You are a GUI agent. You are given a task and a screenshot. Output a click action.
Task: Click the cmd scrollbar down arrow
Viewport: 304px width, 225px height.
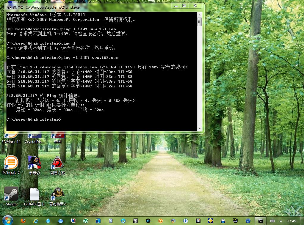(x=199, y=128)
